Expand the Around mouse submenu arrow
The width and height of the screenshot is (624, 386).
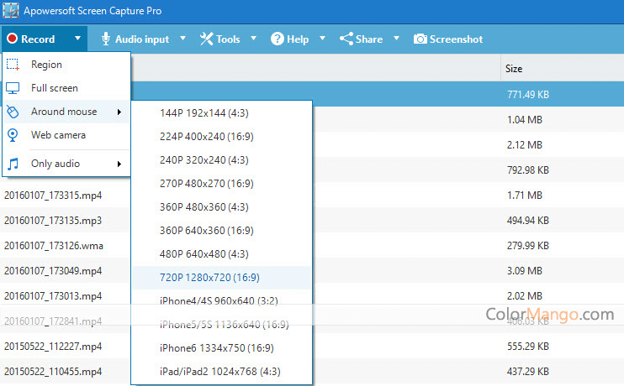point(119,112)
